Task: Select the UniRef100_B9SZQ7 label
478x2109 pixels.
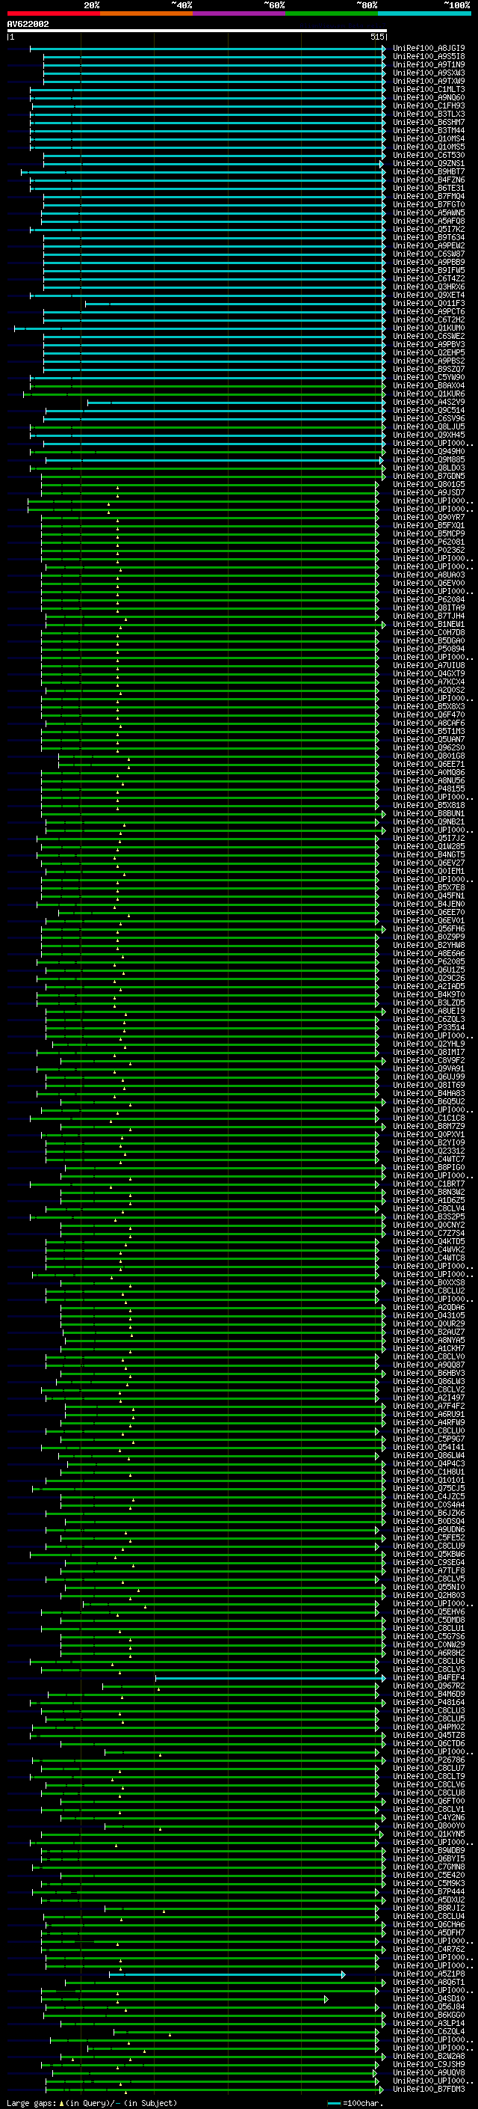Action: pos(429,370)
